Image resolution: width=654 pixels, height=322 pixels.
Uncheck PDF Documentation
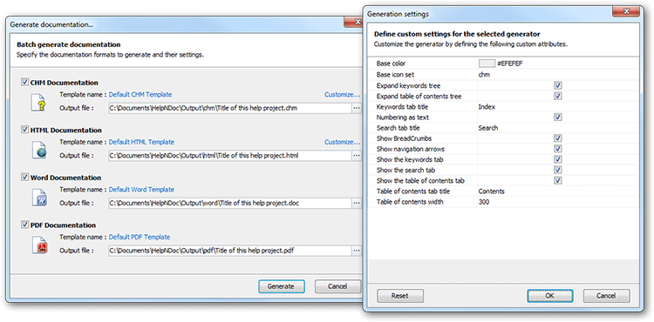point(24,225)
